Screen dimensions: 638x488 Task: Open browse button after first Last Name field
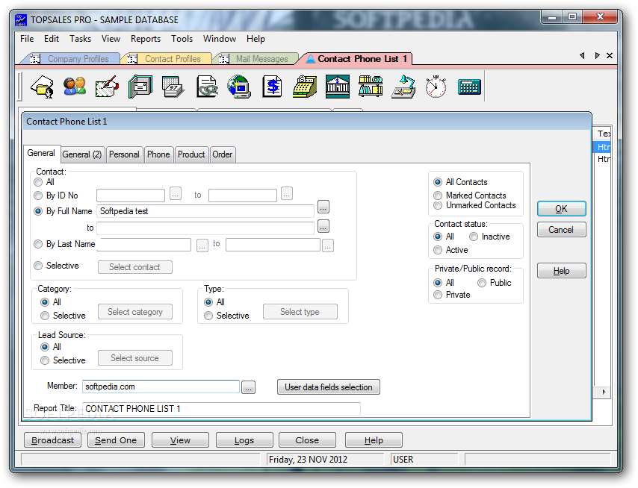point(202,245)
